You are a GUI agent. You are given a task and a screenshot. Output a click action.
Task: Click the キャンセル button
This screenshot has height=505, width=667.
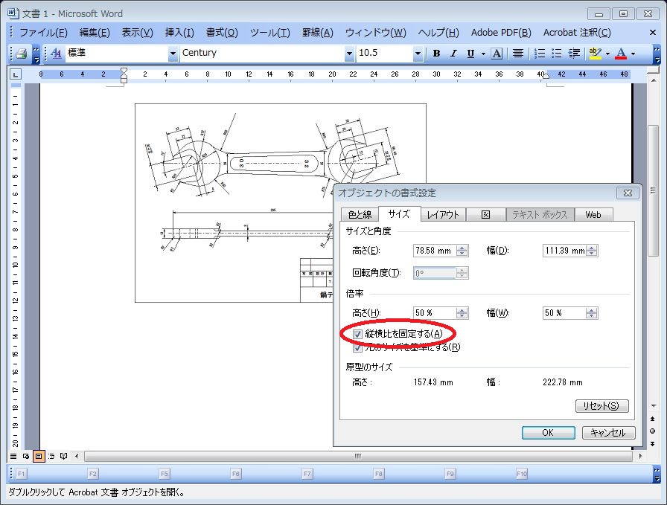[x=609, y=433]
